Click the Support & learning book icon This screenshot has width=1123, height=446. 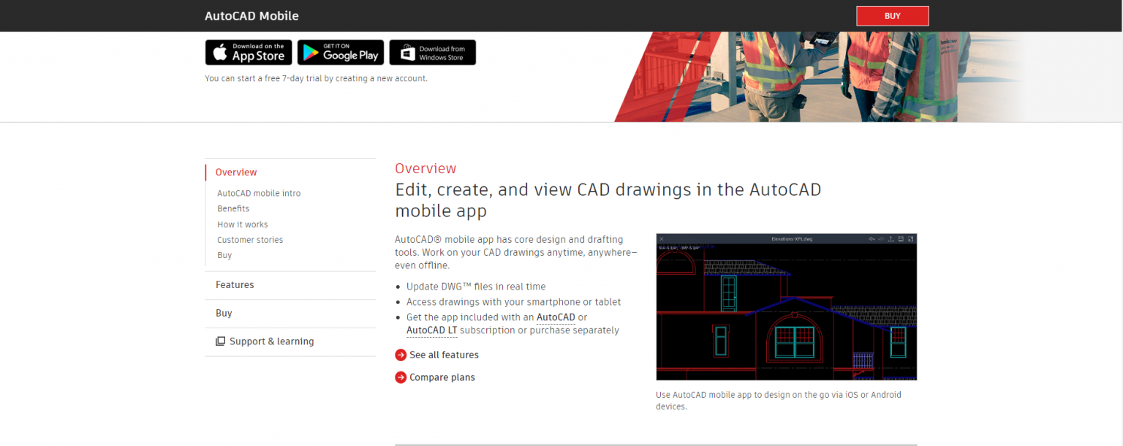pos(220,341)
